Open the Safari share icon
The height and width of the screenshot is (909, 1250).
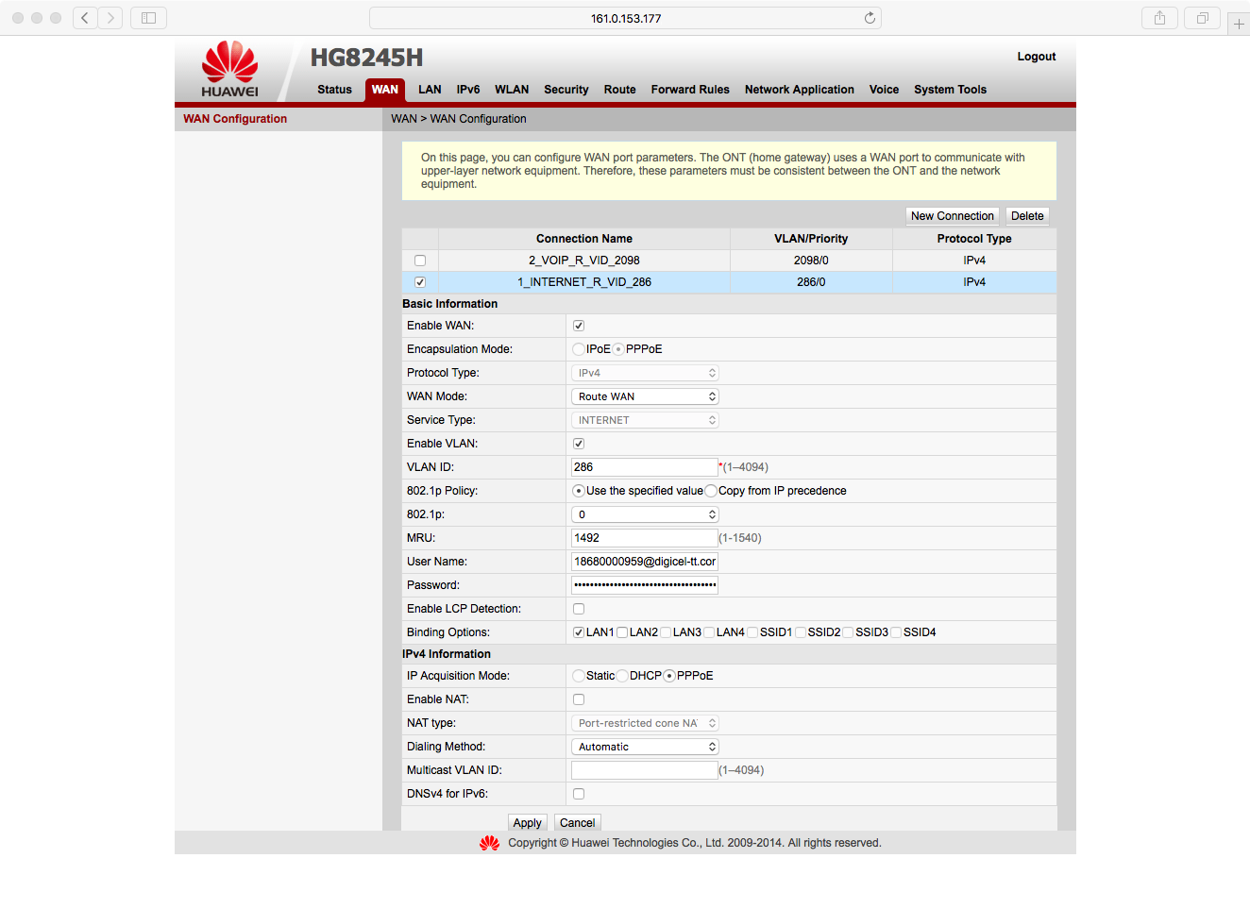coord(1159,18)
